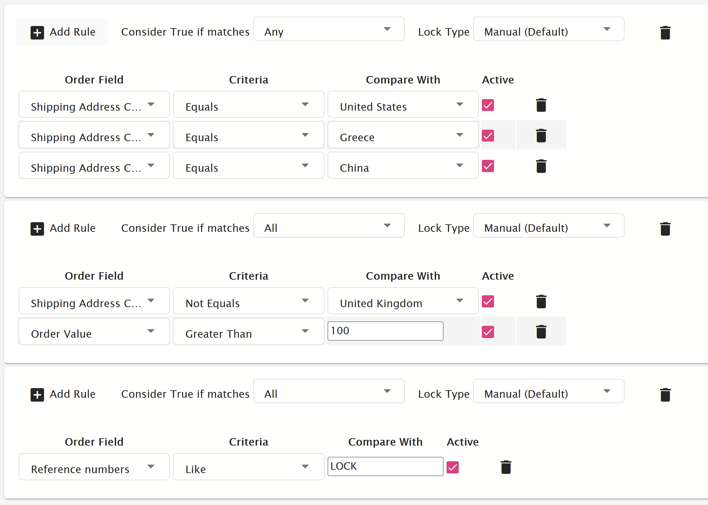
Task: Open match dropdown in third rule group
Action: (x=329, y=391)
